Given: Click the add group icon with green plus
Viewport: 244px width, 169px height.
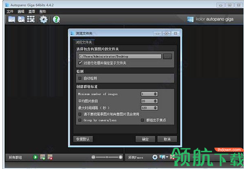Looking at the screenshot, I should coord(43,157).
